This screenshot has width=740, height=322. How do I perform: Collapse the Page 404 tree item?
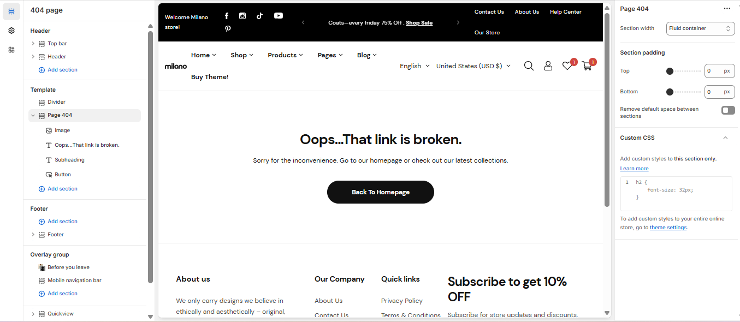point(33,115)
